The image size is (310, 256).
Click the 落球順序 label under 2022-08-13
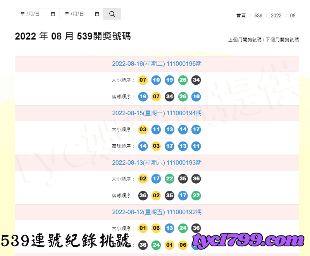pos(123,196)
